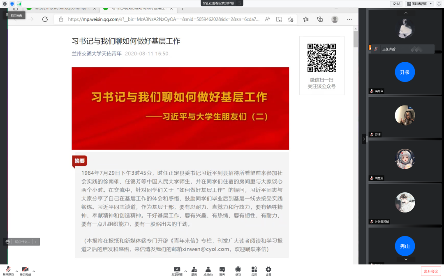Screen dimensions: 444x278
Task: Click the 说点什么 chat input box
Action: point(22,242)
